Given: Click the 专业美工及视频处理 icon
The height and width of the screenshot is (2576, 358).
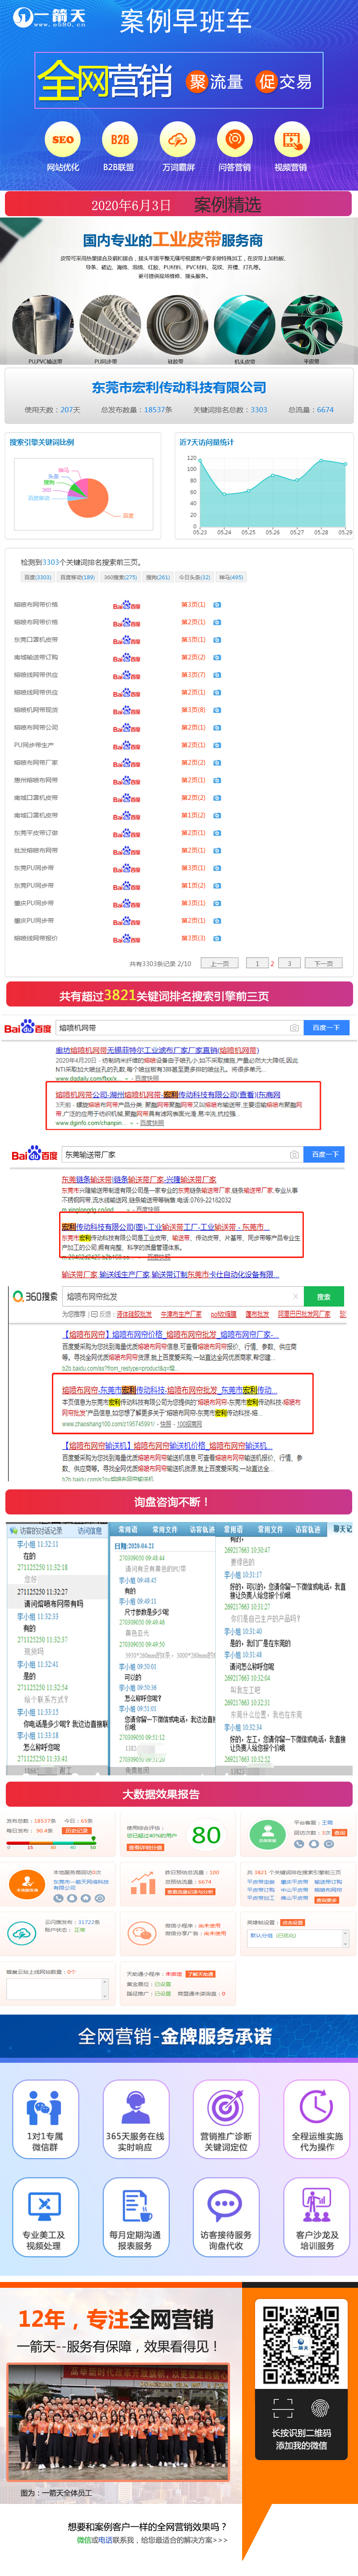Looking at the screenshot, I should pos(44,2206).
